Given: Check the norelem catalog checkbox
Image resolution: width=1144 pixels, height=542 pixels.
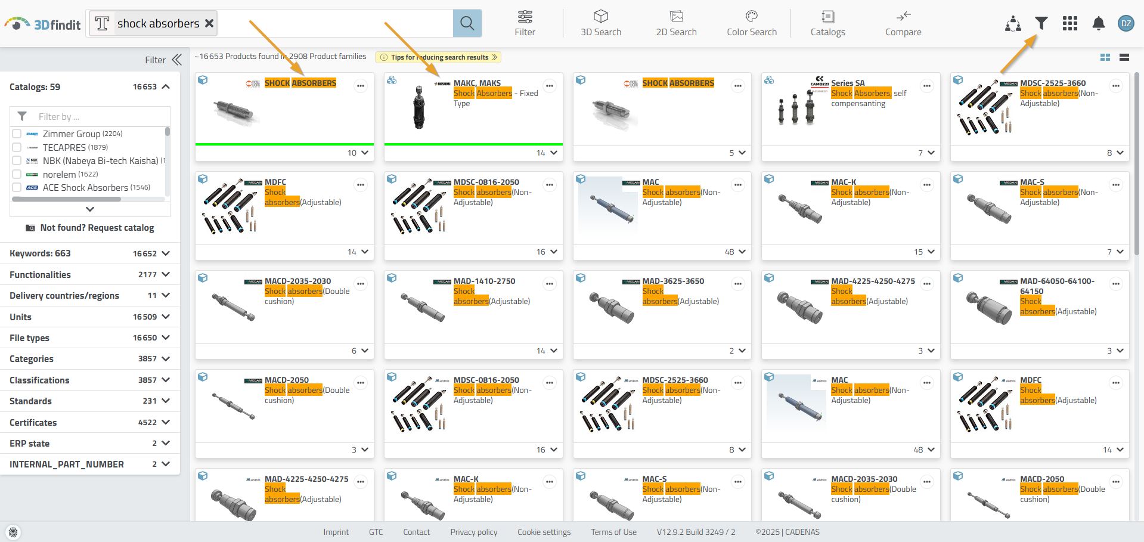Looking at the screenshot, I should 17,174.
